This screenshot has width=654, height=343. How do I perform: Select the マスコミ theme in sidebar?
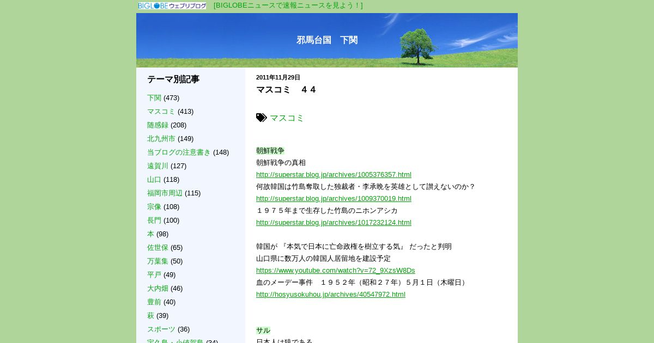click(161, 112)
